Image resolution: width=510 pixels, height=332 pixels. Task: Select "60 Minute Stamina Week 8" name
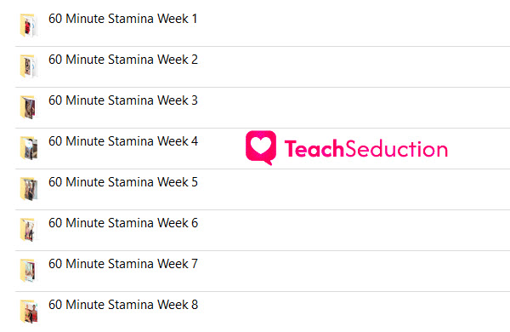pyautogui.click(x=123, y=305)
